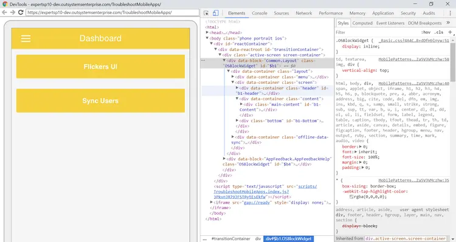Screen dimensions: 456x242
Task: Collapse the body element node
Action: pyautogui.click(x=207, y=38)
